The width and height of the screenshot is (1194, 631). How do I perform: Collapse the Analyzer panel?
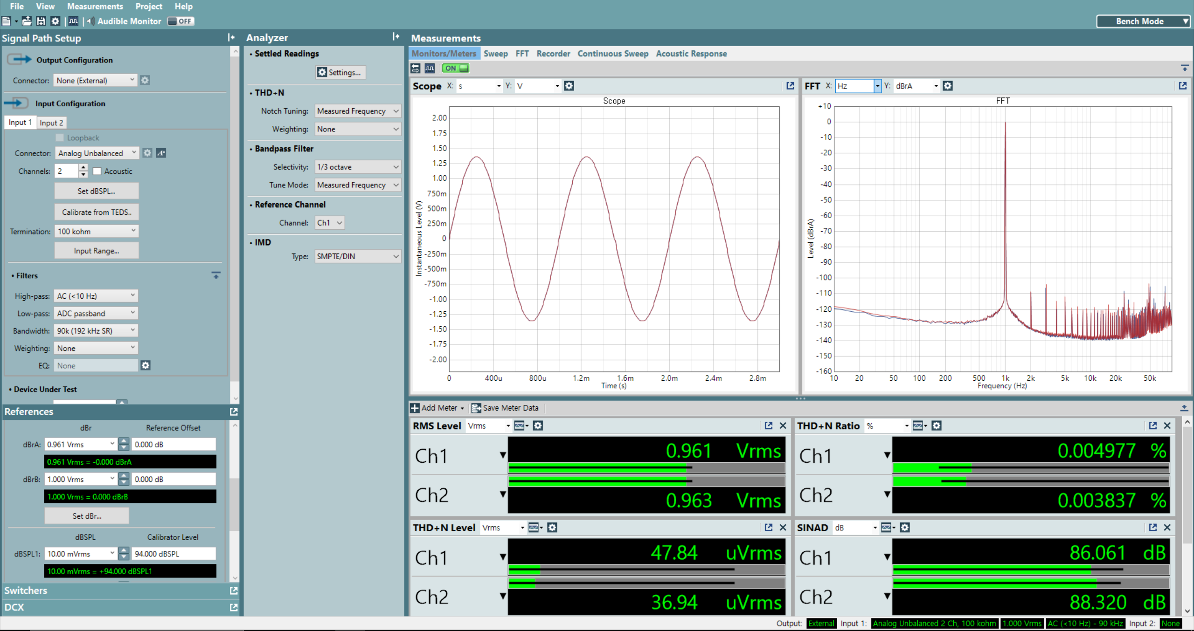tap(396, 37)
